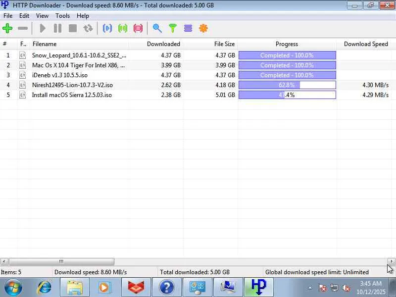
Task: Click the file icon for Mac Os X 10.4 Tiger row
Action: (x=22, y=65)
